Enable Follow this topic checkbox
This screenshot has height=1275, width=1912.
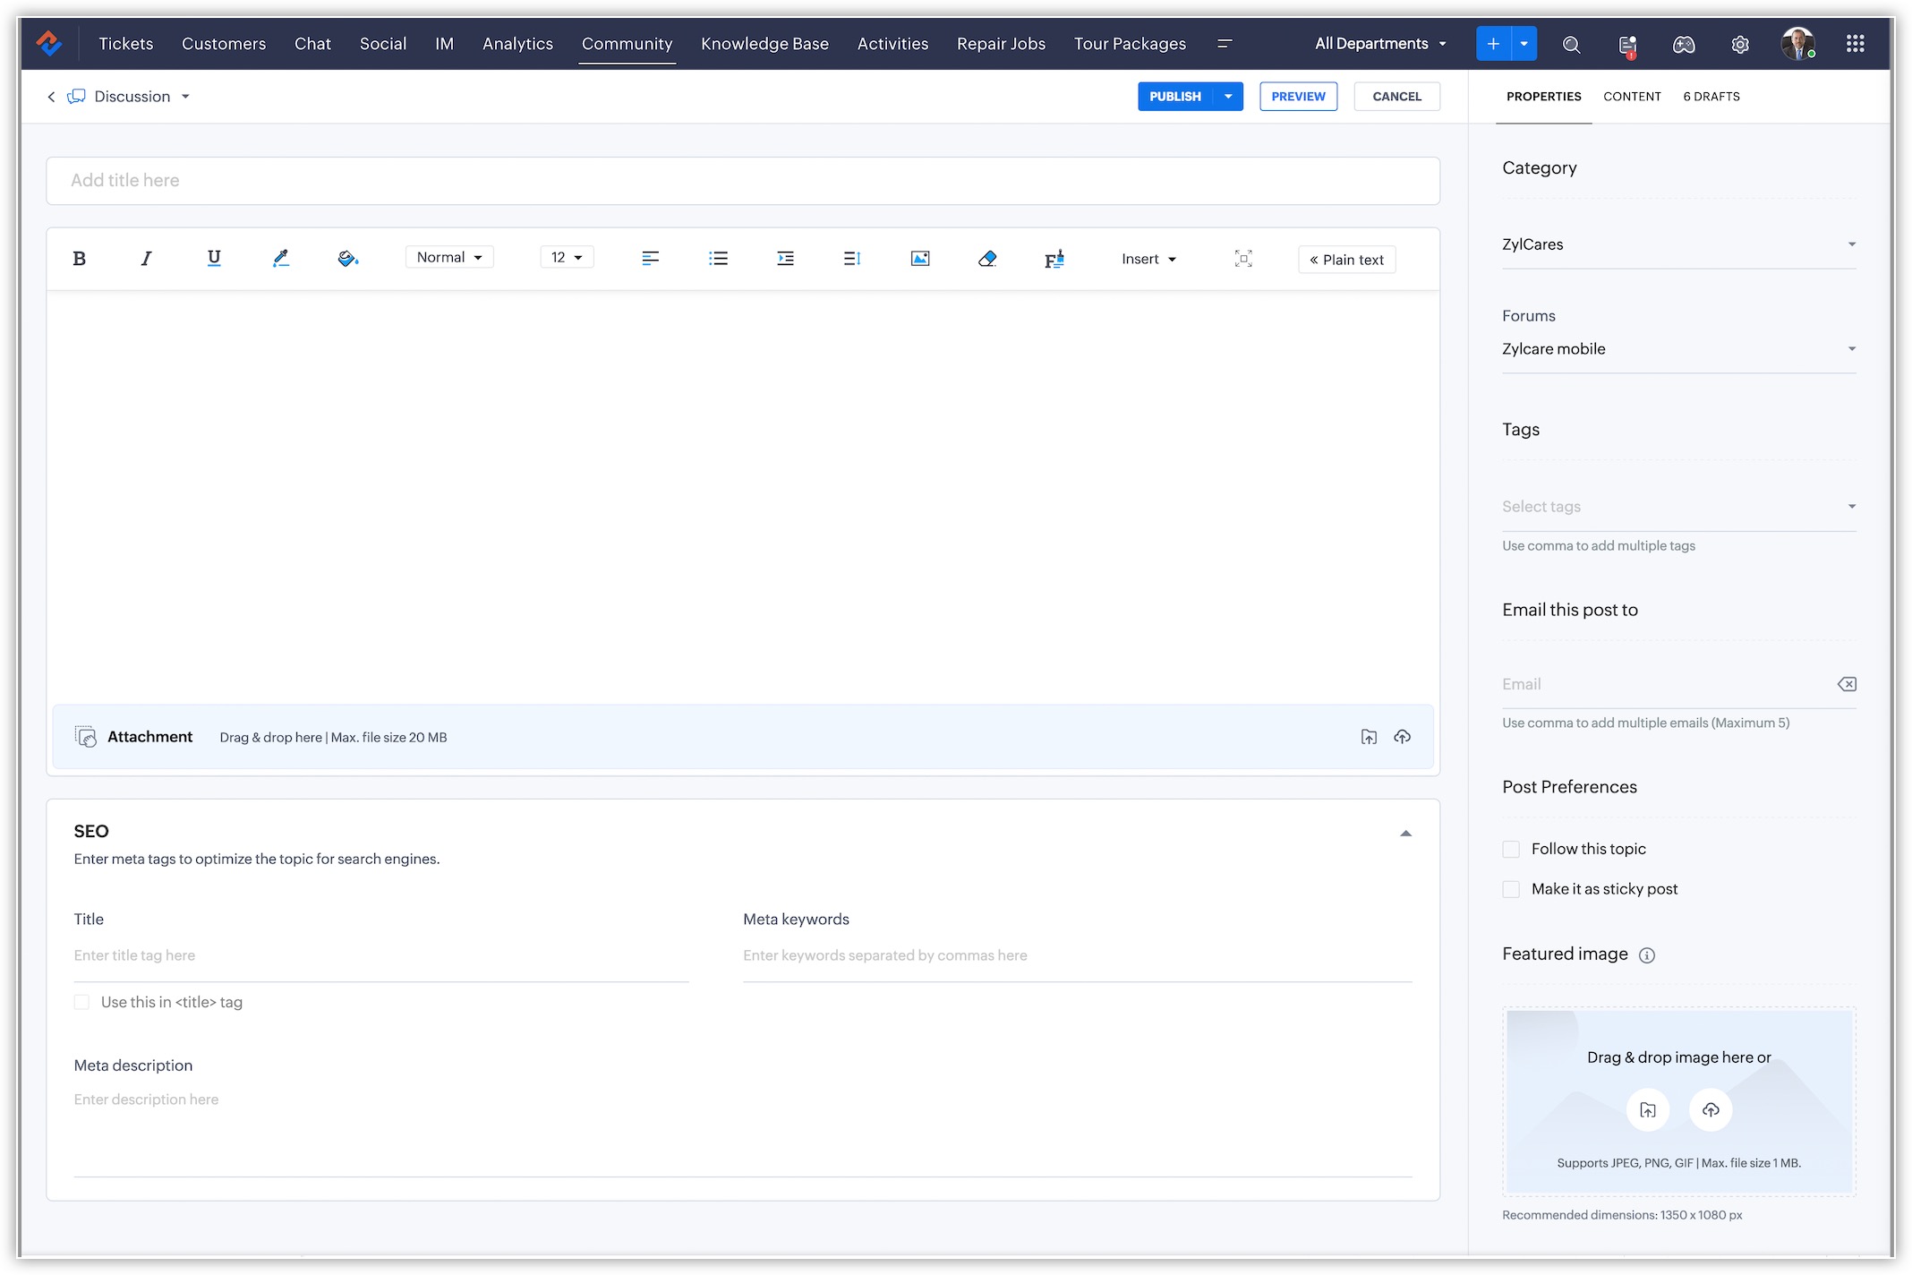[1511, 849]
